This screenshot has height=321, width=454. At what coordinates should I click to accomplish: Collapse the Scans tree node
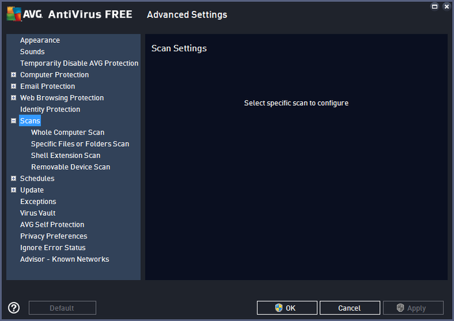(x=14, y=121)
